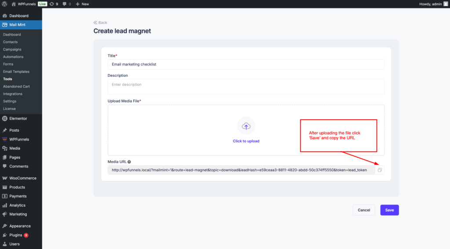
Task: Click the plus New icon in admin bar
Action: (77, 4)
